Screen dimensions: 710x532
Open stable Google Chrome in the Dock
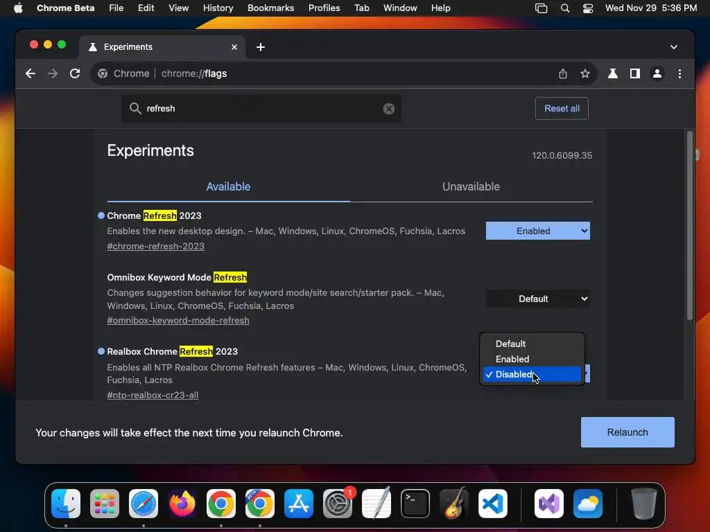(221, 504)
